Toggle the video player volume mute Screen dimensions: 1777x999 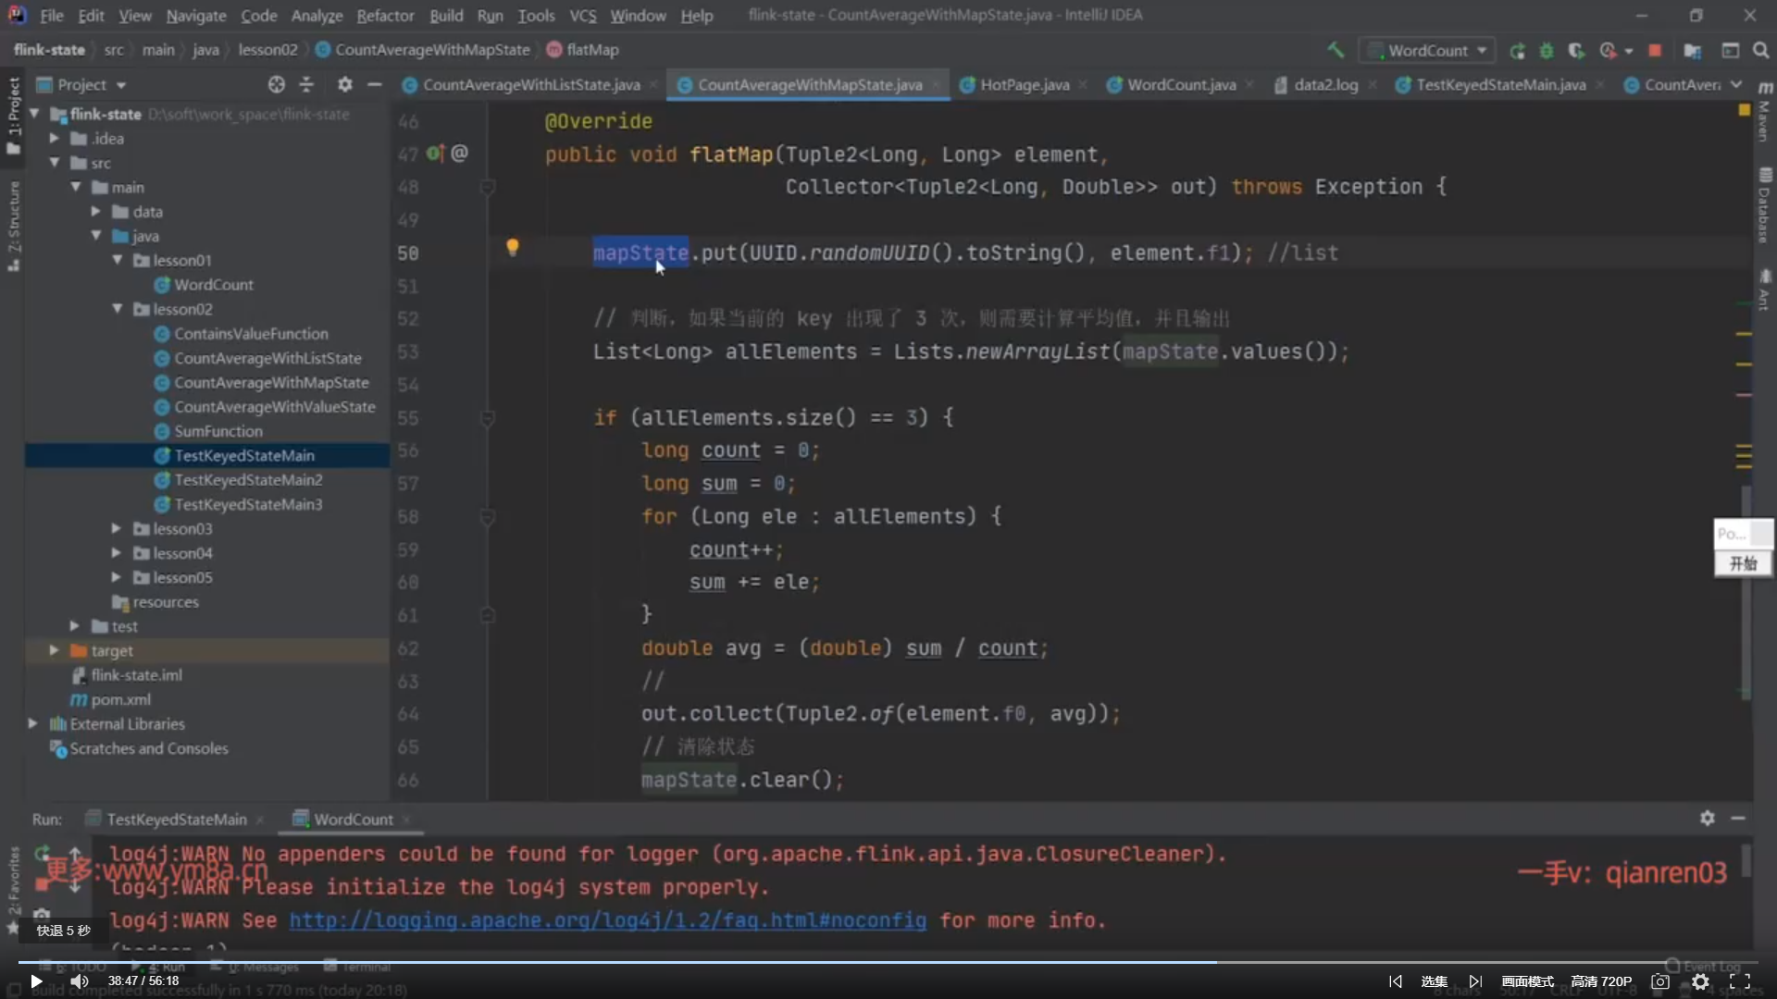(80, 981)
